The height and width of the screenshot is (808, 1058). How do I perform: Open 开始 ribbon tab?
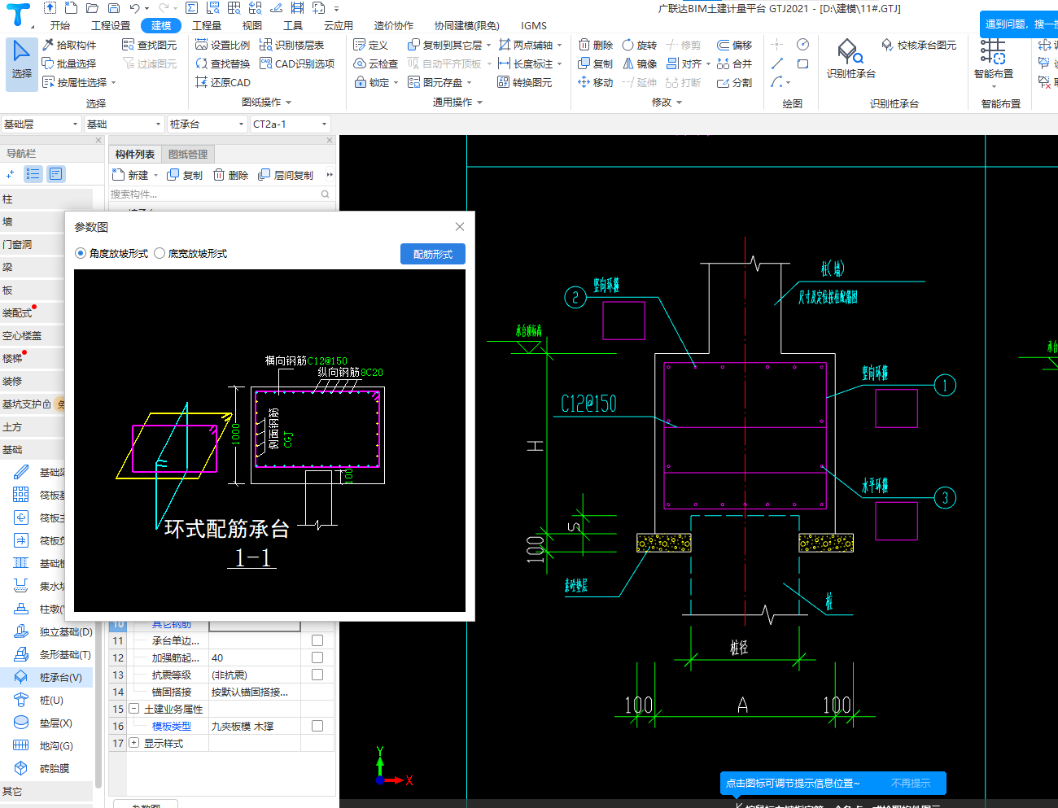point(60,25)
